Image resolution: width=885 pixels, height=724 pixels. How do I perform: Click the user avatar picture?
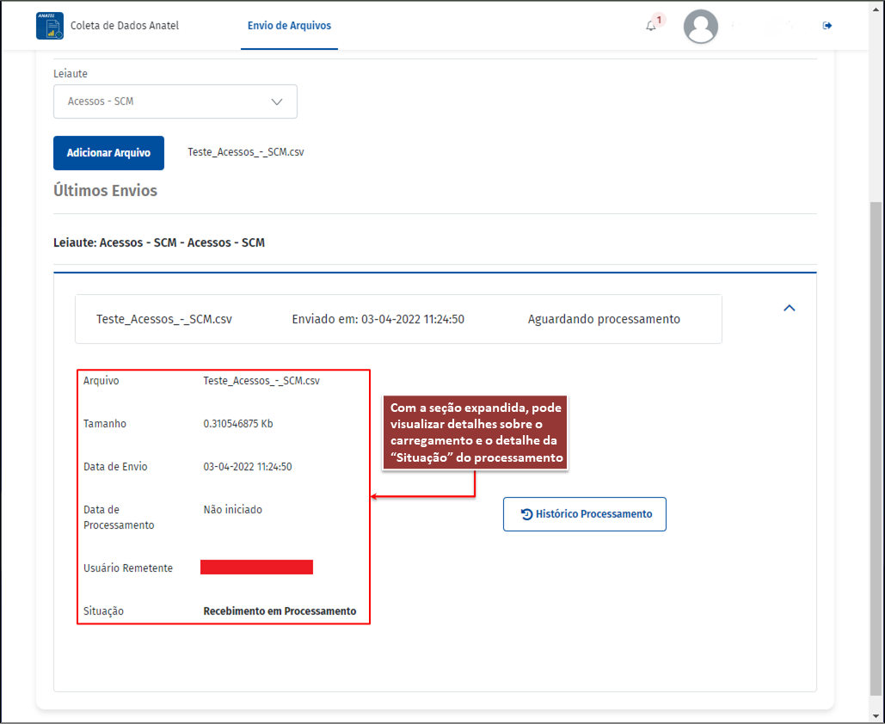tap(700, 27)
